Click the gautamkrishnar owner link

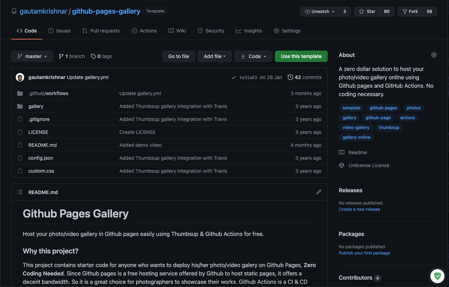[x=43, y=11]
